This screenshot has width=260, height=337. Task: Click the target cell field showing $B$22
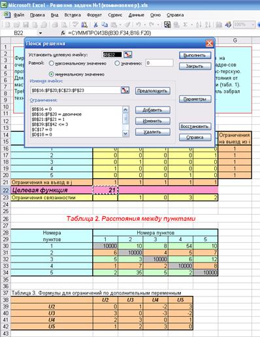(112, 55)
